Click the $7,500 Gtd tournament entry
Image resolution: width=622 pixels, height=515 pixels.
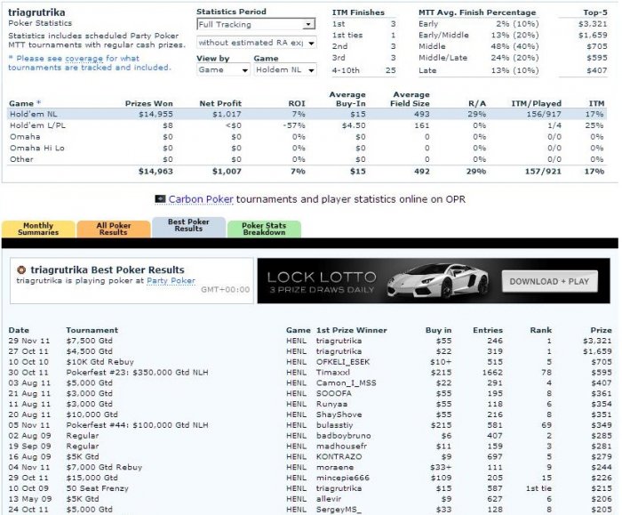89,341
